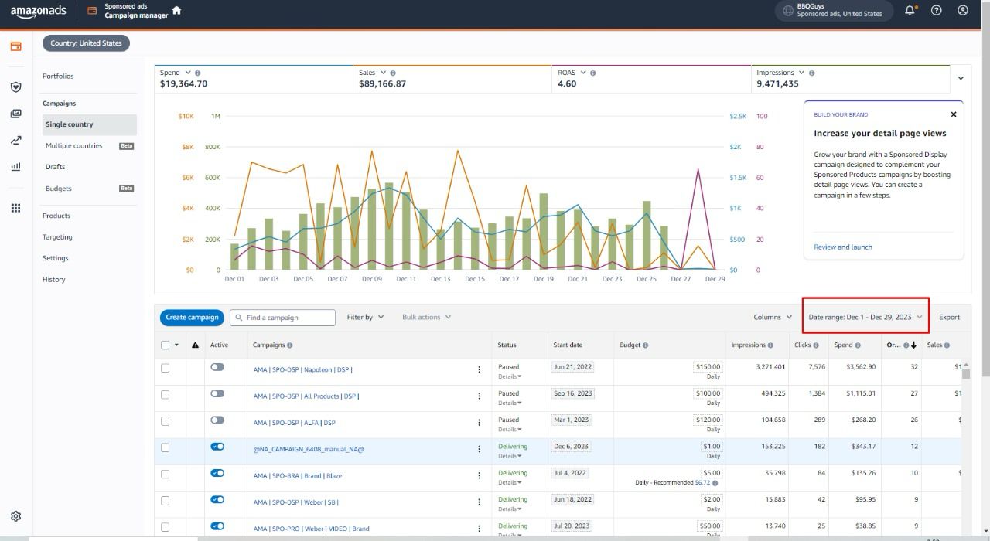990x541 pixels.
Task: Open Drafts in the side menu
Action: [x=55, y=167]
